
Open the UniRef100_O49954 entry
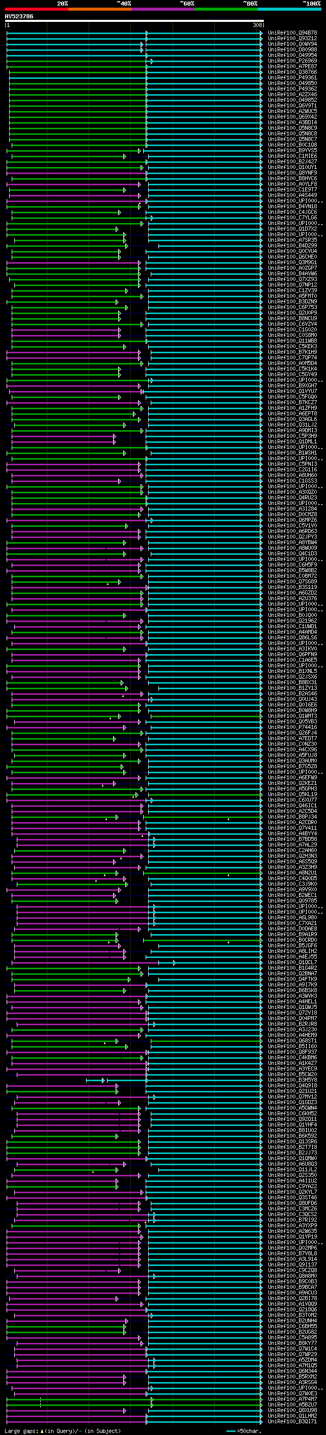click(292, 55)
